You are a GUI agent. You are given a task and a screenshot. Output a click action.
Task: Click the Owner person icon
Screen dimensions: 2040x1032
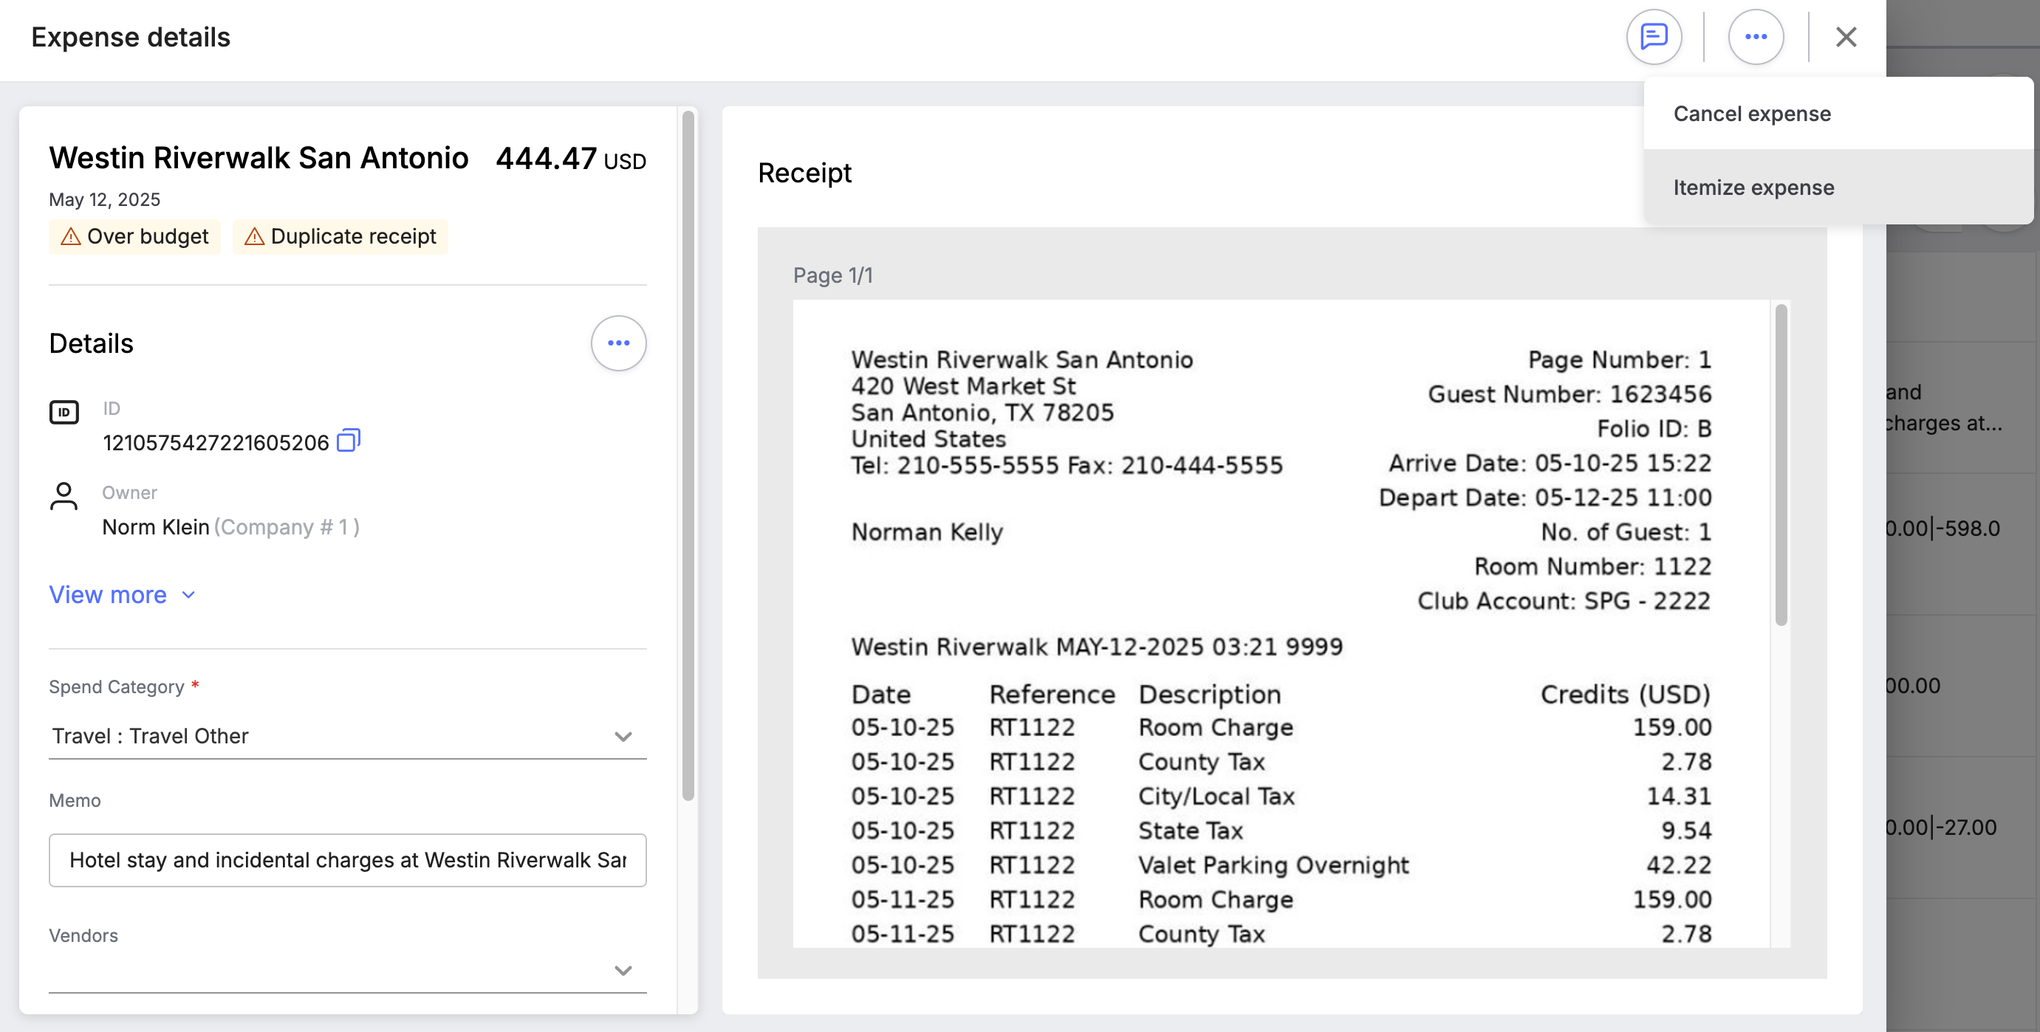(x=64, y=497)
